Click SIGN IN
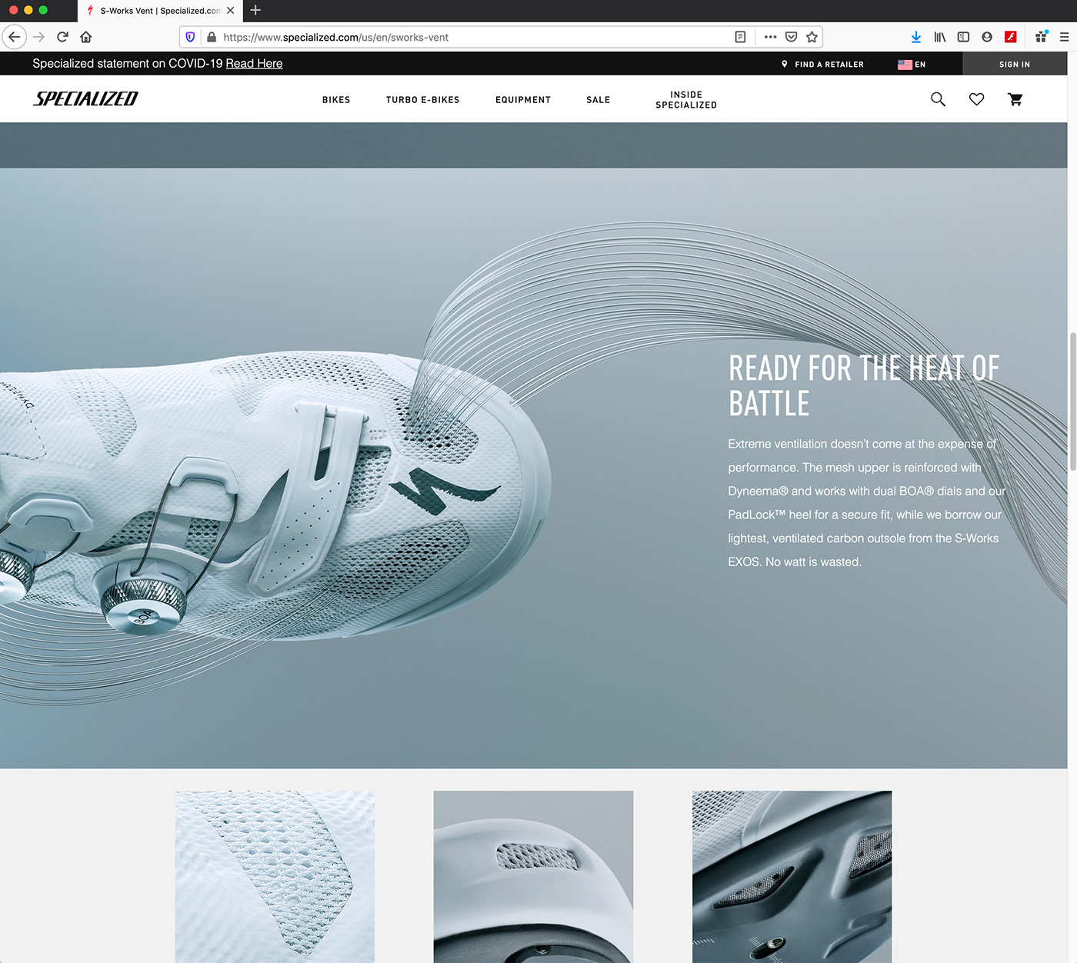This screenshot has width=1077, height=963. [x=1014, y=64]
